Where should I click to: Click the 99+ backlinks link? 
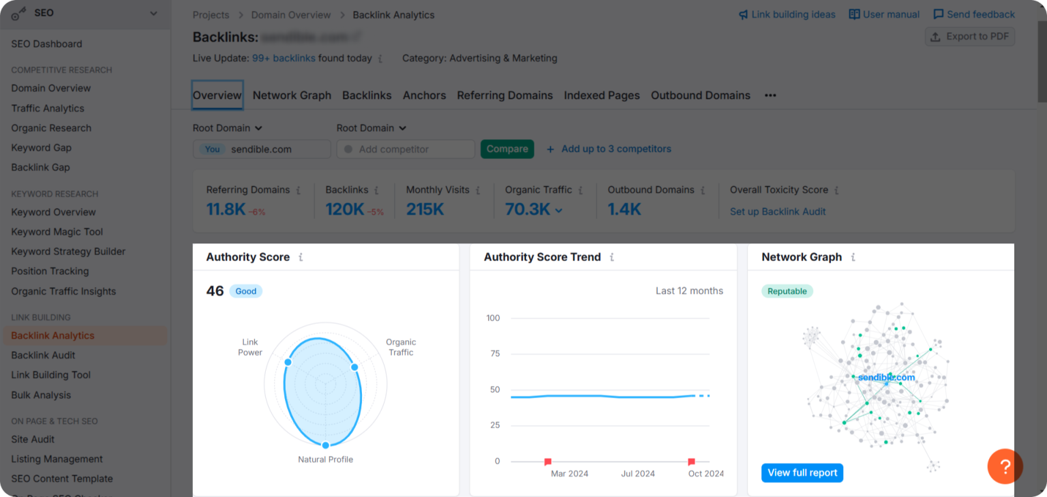[x=284, y=59]
